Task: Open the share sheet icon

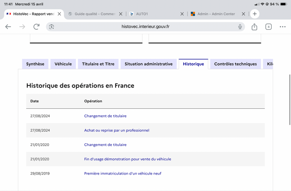Action: point(254,27)
